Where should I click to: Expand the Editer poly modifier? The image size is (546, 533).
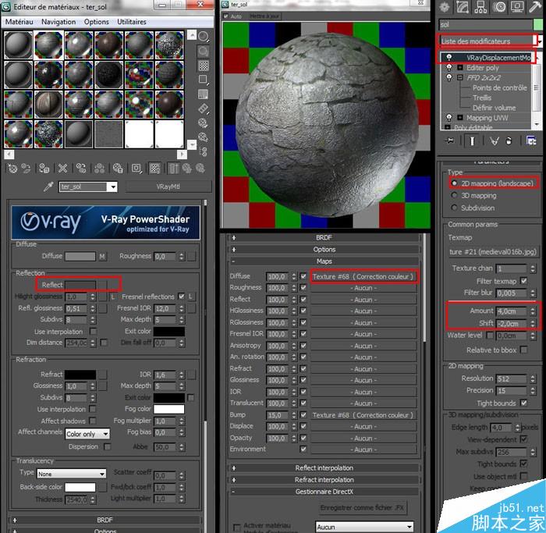pyautogui.click(x=460, y=68)
